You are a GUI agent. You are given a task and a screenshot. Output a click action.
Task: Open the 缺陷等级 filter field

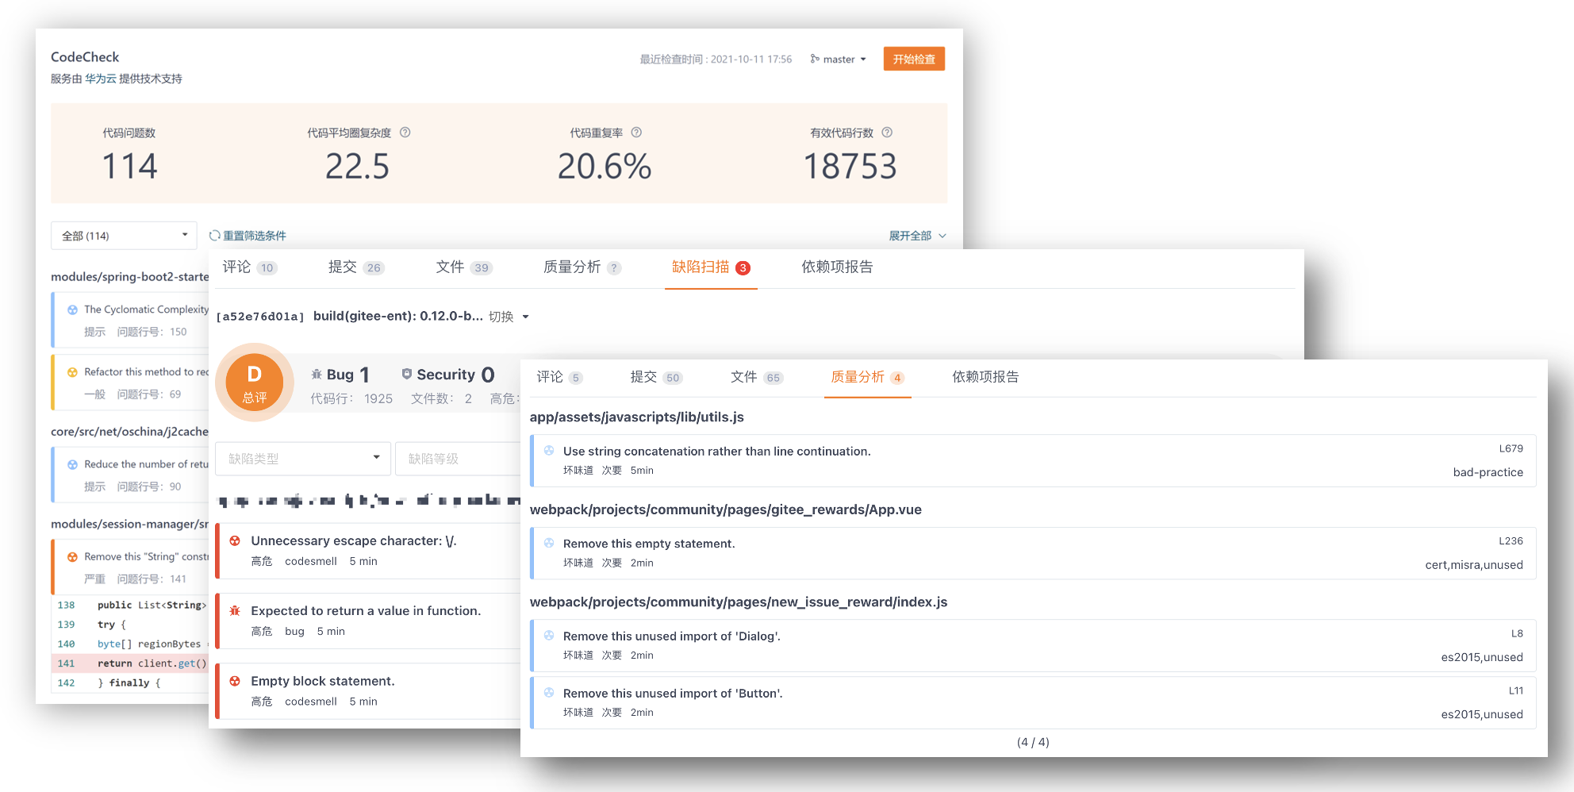(459, 459)
